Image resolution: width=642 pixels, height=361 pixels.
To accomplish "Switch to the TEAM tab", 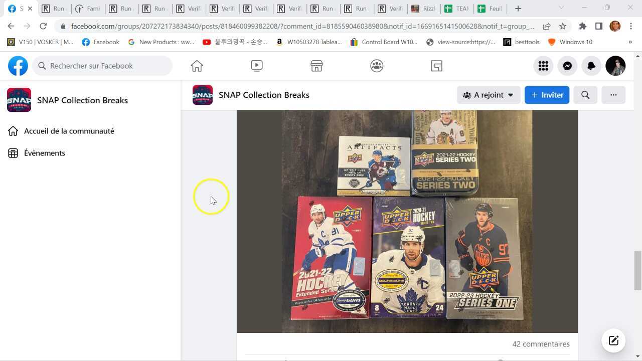I will pyautogui.click(x=457, y=9).
